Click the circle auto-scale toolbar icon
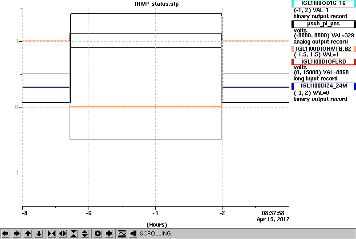This screenshot has width=356, height=239. [x=97, y=234]
